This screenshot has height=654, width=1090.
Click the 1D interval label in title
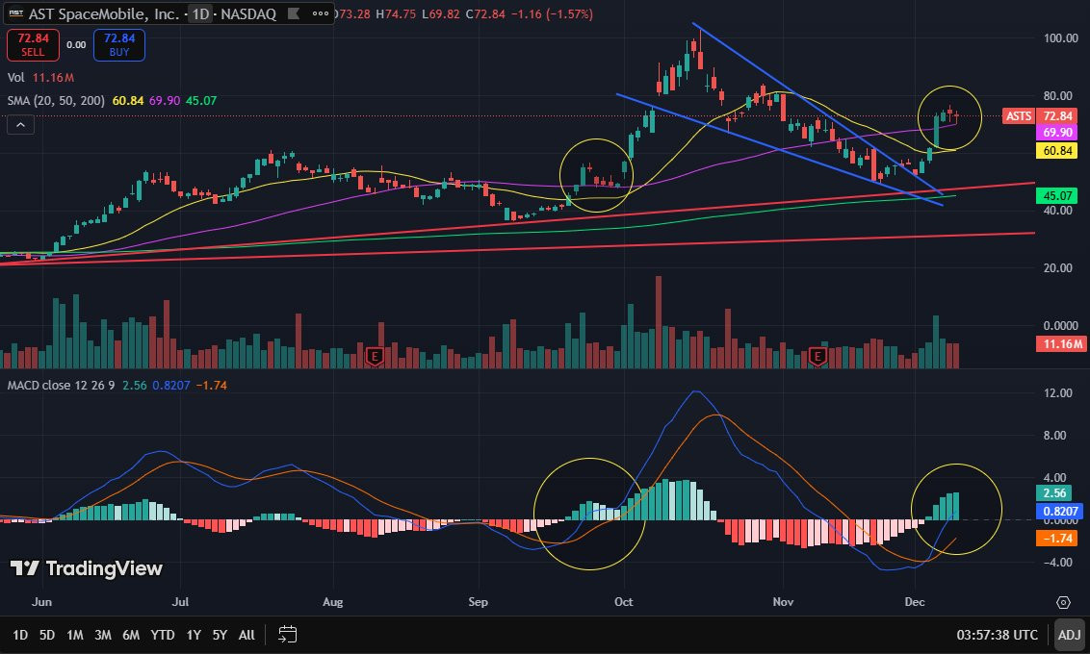(x=200, y=13)
